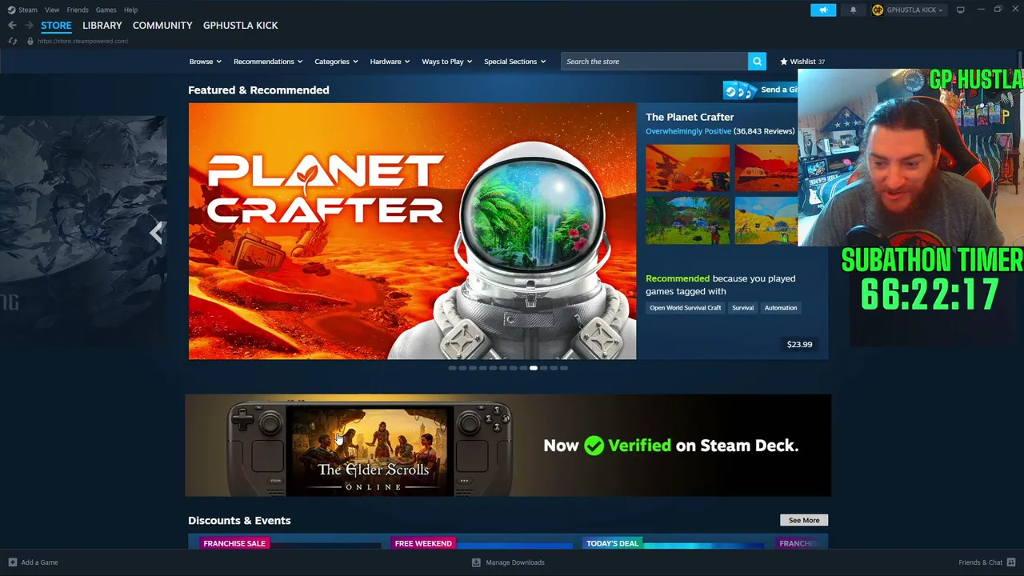This screenshot has width=1024, height=576.
Task: Click Add a Game label
Action: (39, 562)
